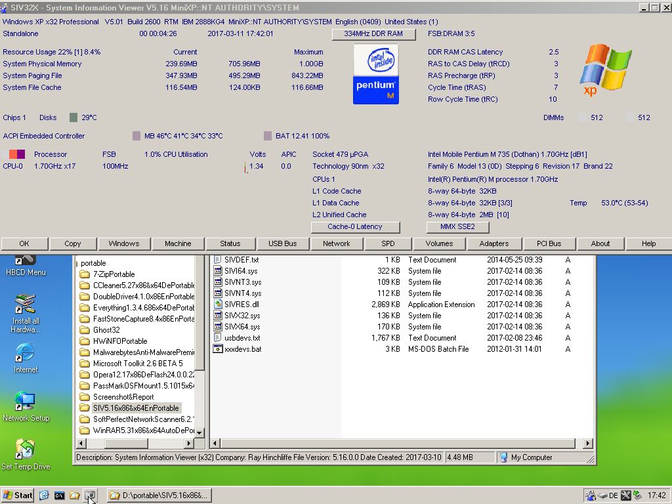Screen dimensions: 672x504
Task: Click the document icon of SIVDEF.txt
Action: [x=218, y=260]
